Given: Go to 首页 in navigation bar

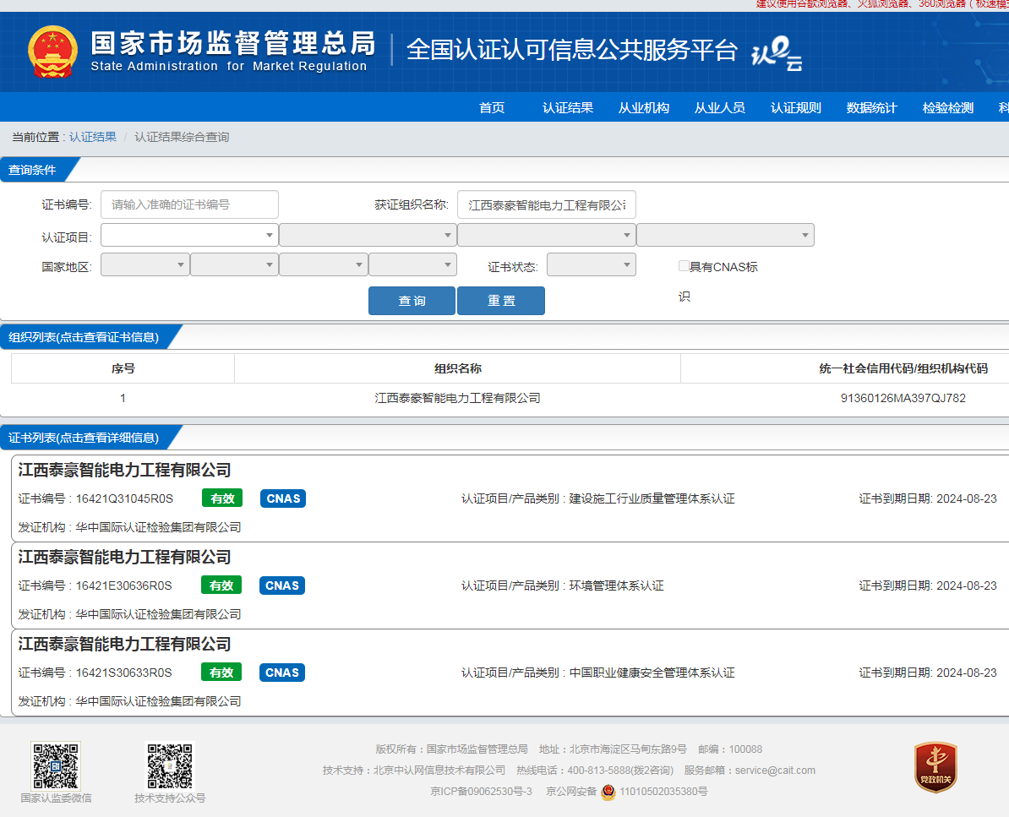Looking at the screenshot, I should (492, 107).
